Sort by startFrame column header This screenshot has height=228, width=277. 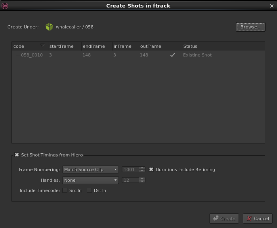pos(65,46)
